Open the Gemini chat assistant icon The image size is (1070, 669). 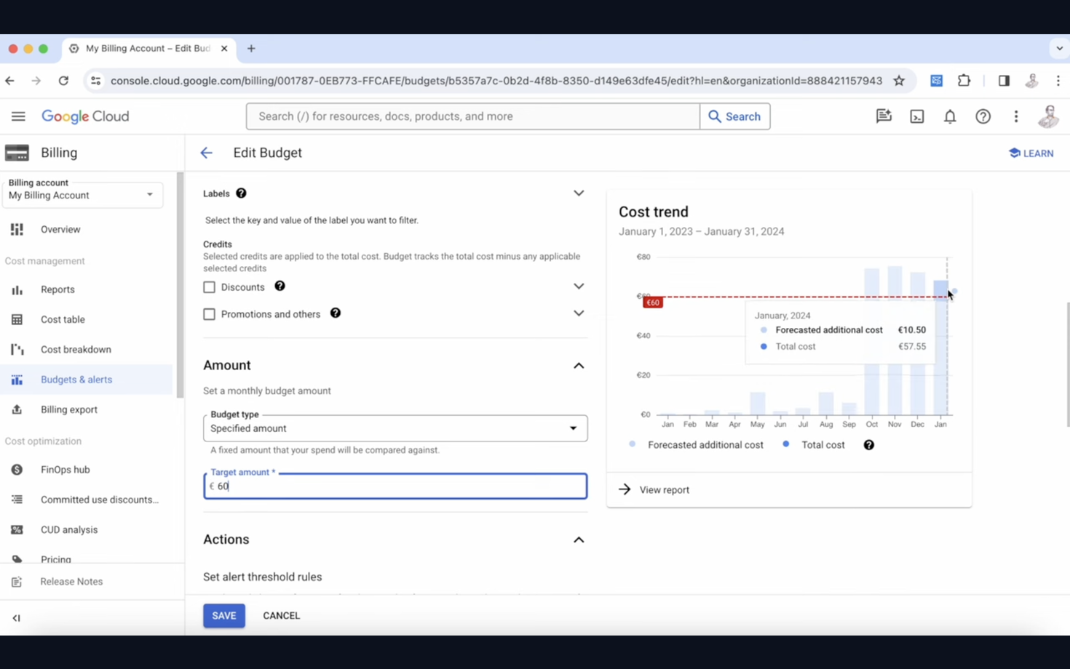[884, 116]
